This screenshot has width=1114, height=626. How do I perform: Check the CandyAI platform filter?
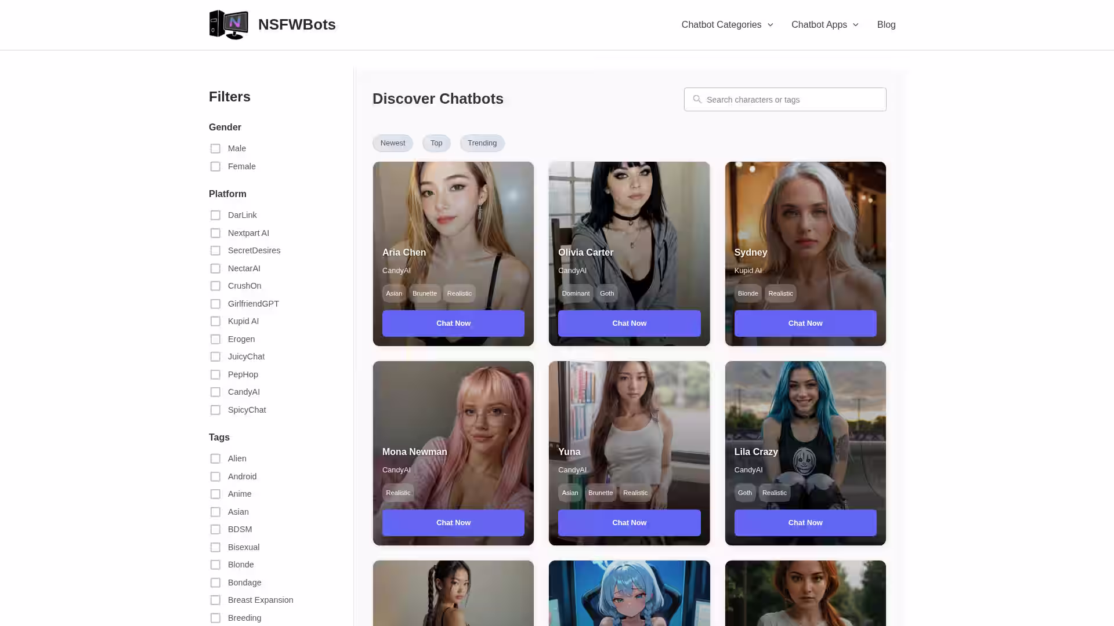coord(215,392)
